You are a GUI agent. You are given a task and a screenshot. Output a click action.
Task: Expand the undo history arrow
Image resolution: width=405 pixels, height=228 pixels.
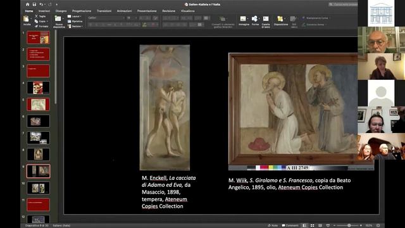44,4
